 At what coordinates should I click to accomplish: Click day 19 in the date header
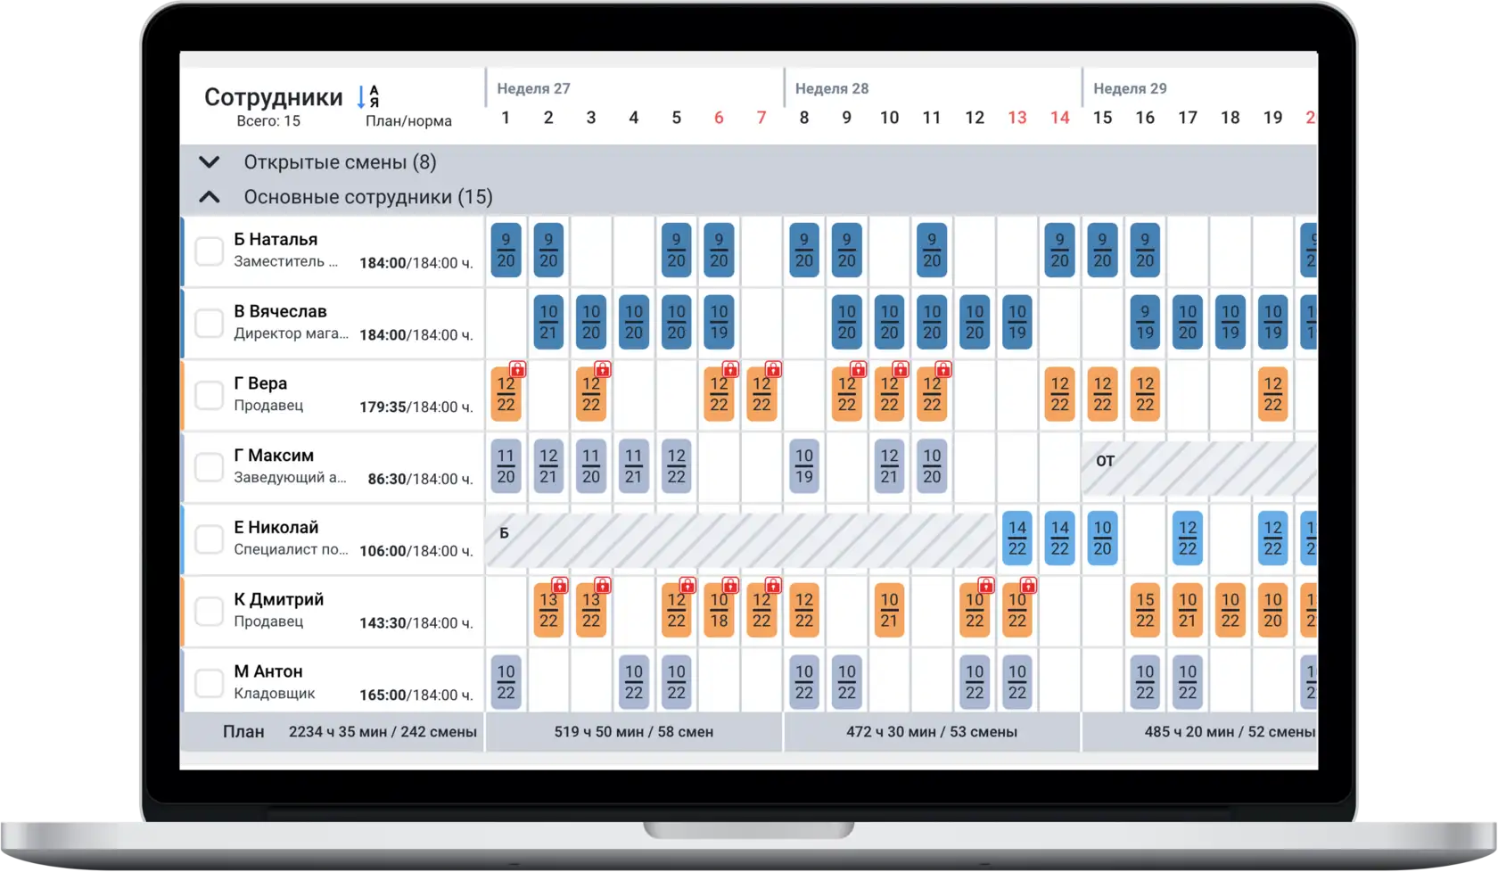tap(1272, 118)
